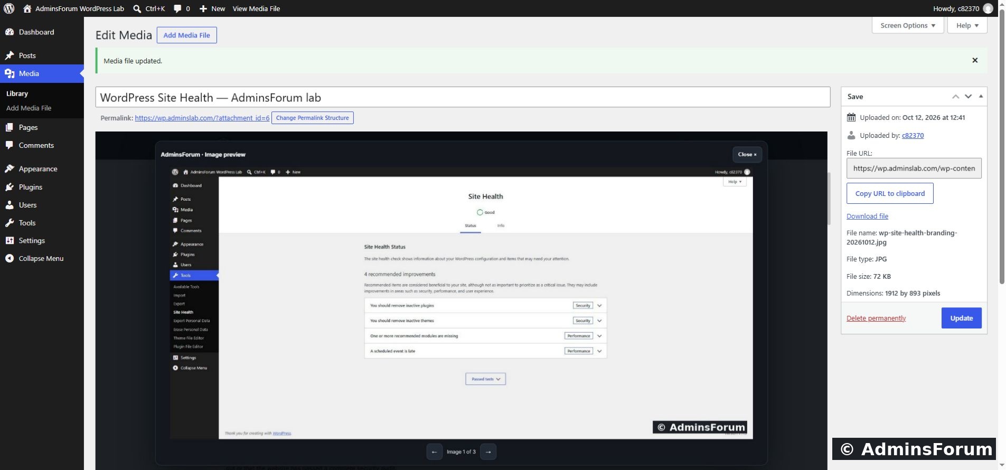This screenshot has height=470, width=1006.
Task: Click the Posts pushpin icon
Action: (10, 55)
